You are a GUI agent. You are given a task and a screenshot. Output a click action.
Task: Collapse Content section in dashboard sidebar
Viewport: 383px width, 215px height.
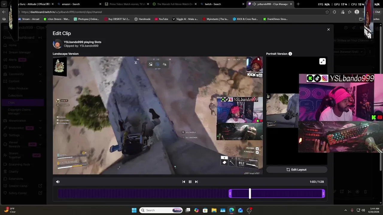click(40, 81)
